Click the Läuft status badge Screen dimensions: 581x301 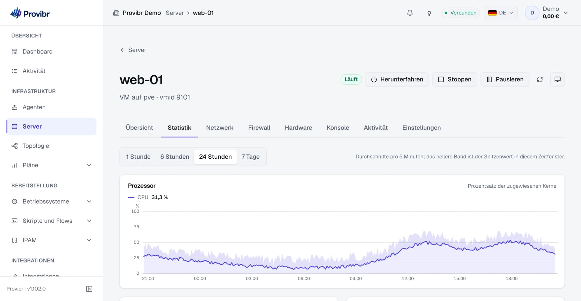pos(351,79)
